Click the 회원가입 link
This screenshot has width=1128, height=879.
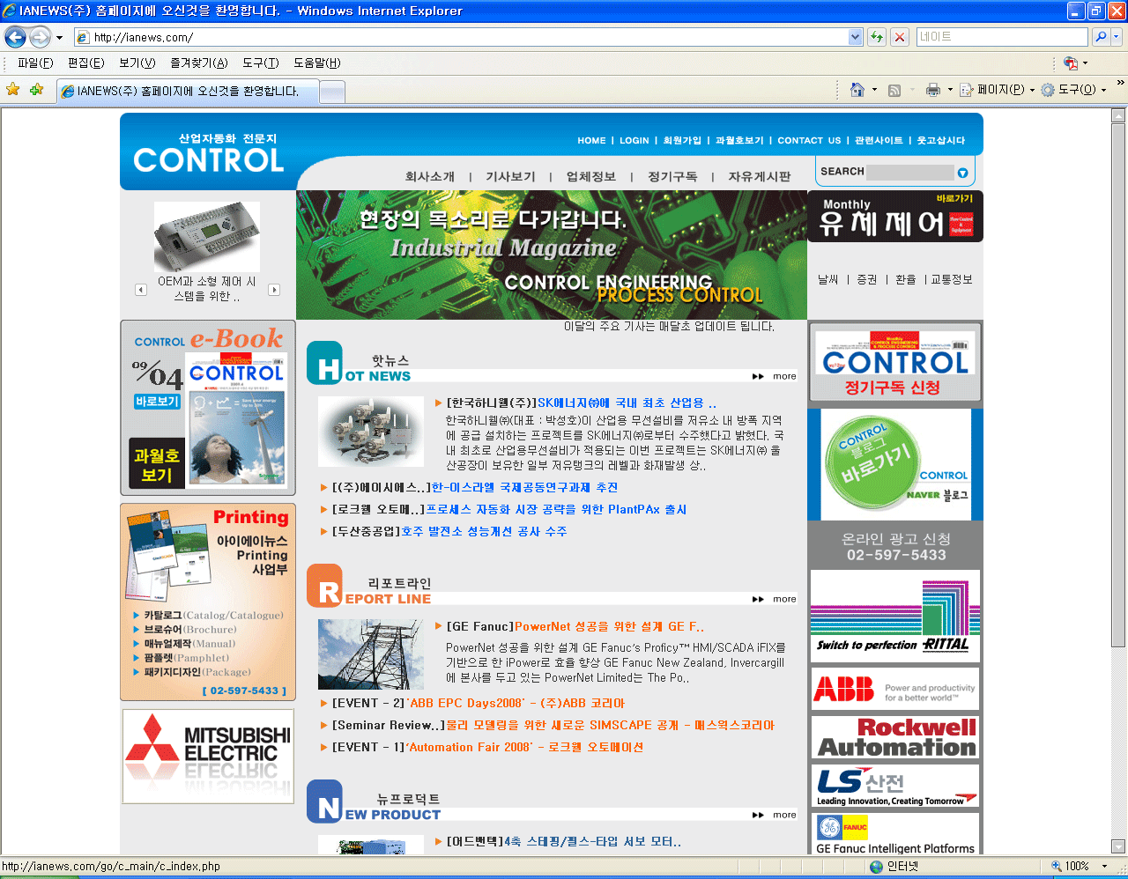(682, 141)
